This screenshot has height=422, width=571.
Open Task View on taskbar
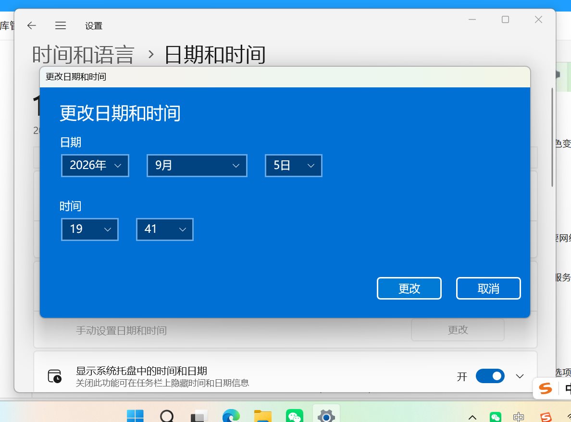(199, 416)
